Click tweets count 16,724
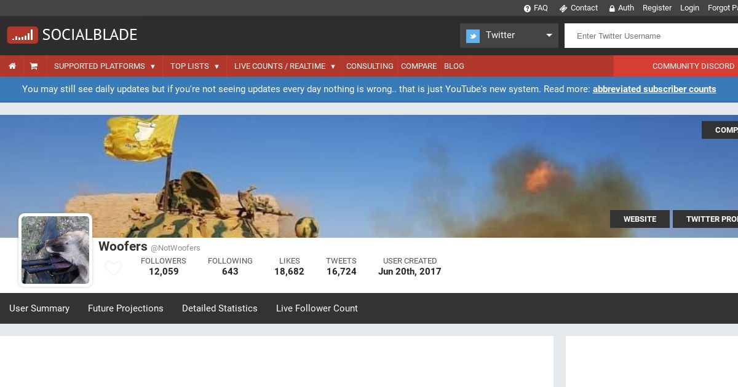The image size is (738, 387). [341, 272]
